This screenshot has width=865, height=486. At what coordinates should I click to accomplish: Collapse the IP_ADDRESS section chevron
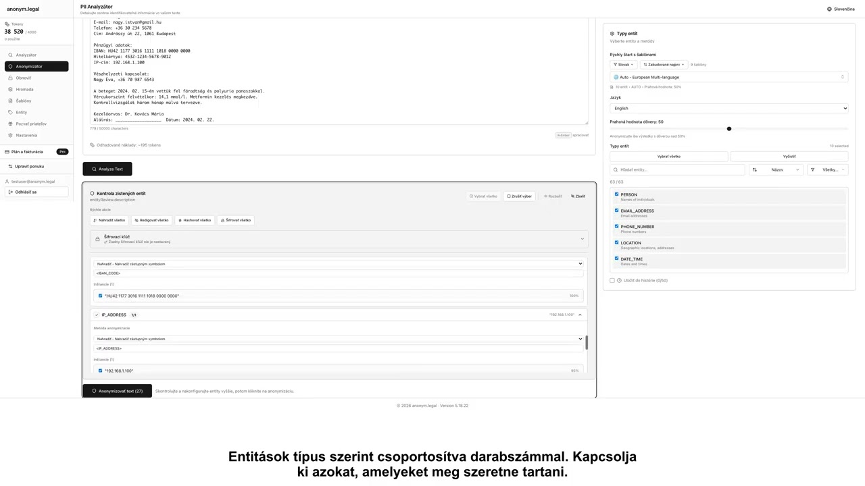[x=580, y=315]
